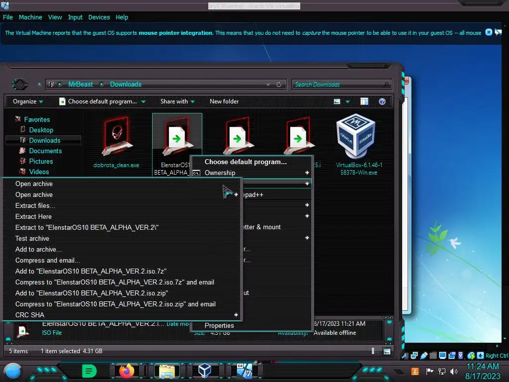Viewport: 509px width, 382px height.
Task: Expand the CRC SHA submenu
Action: (x=123, y=315)
